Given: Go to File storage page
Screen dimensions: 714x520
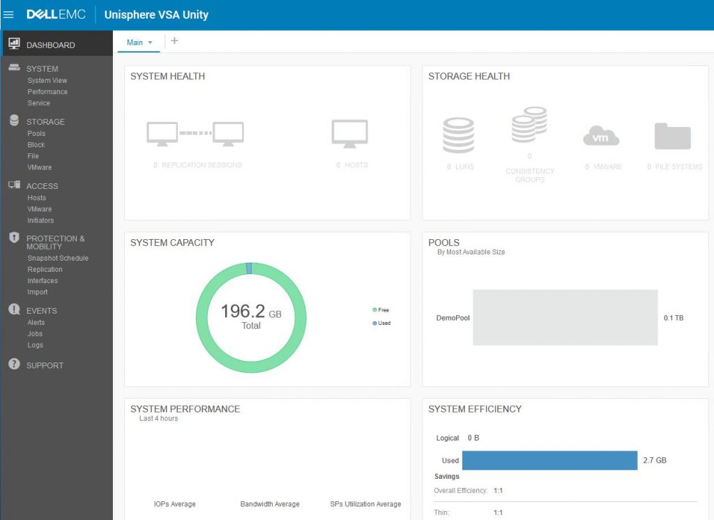Looking at the screenshot, I should (33, 156).
